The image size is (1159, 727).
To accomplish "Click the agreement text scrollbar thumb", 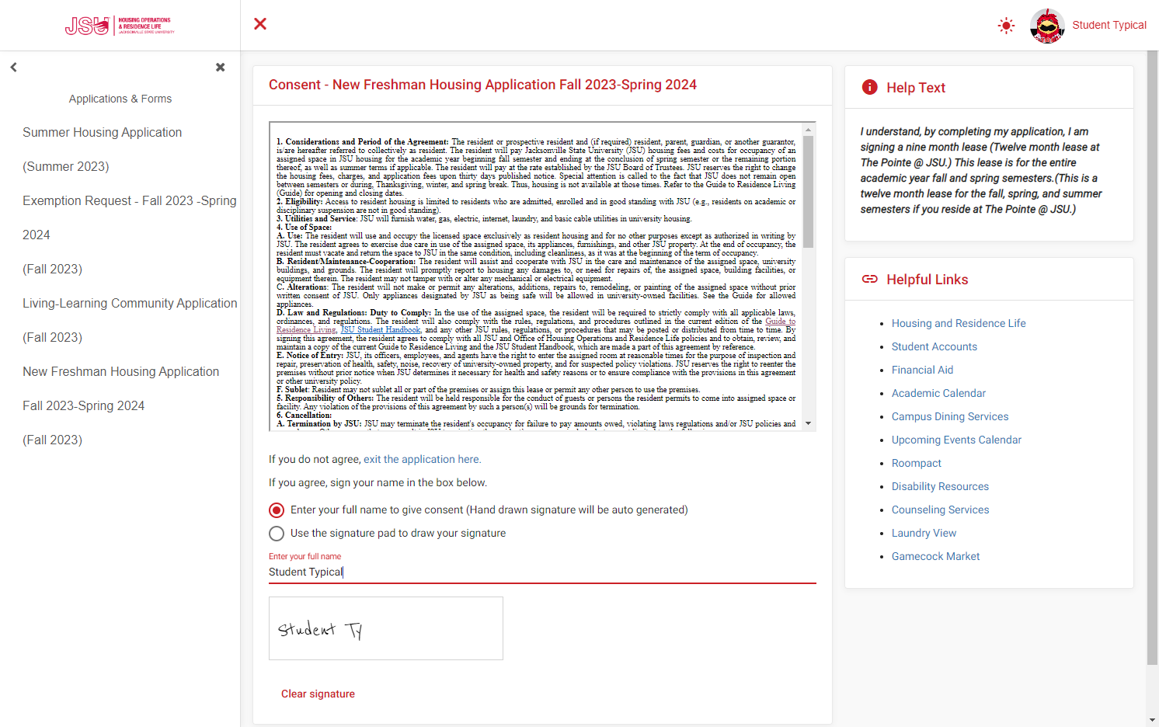I will tap(808, 192).
